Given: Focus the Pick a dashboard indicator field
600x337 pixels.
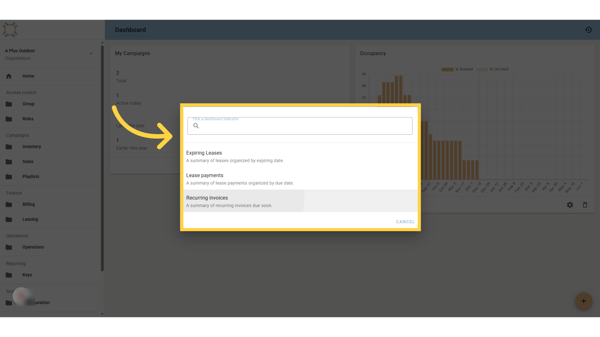Looking at the screenshot, I should click(300, 126).
